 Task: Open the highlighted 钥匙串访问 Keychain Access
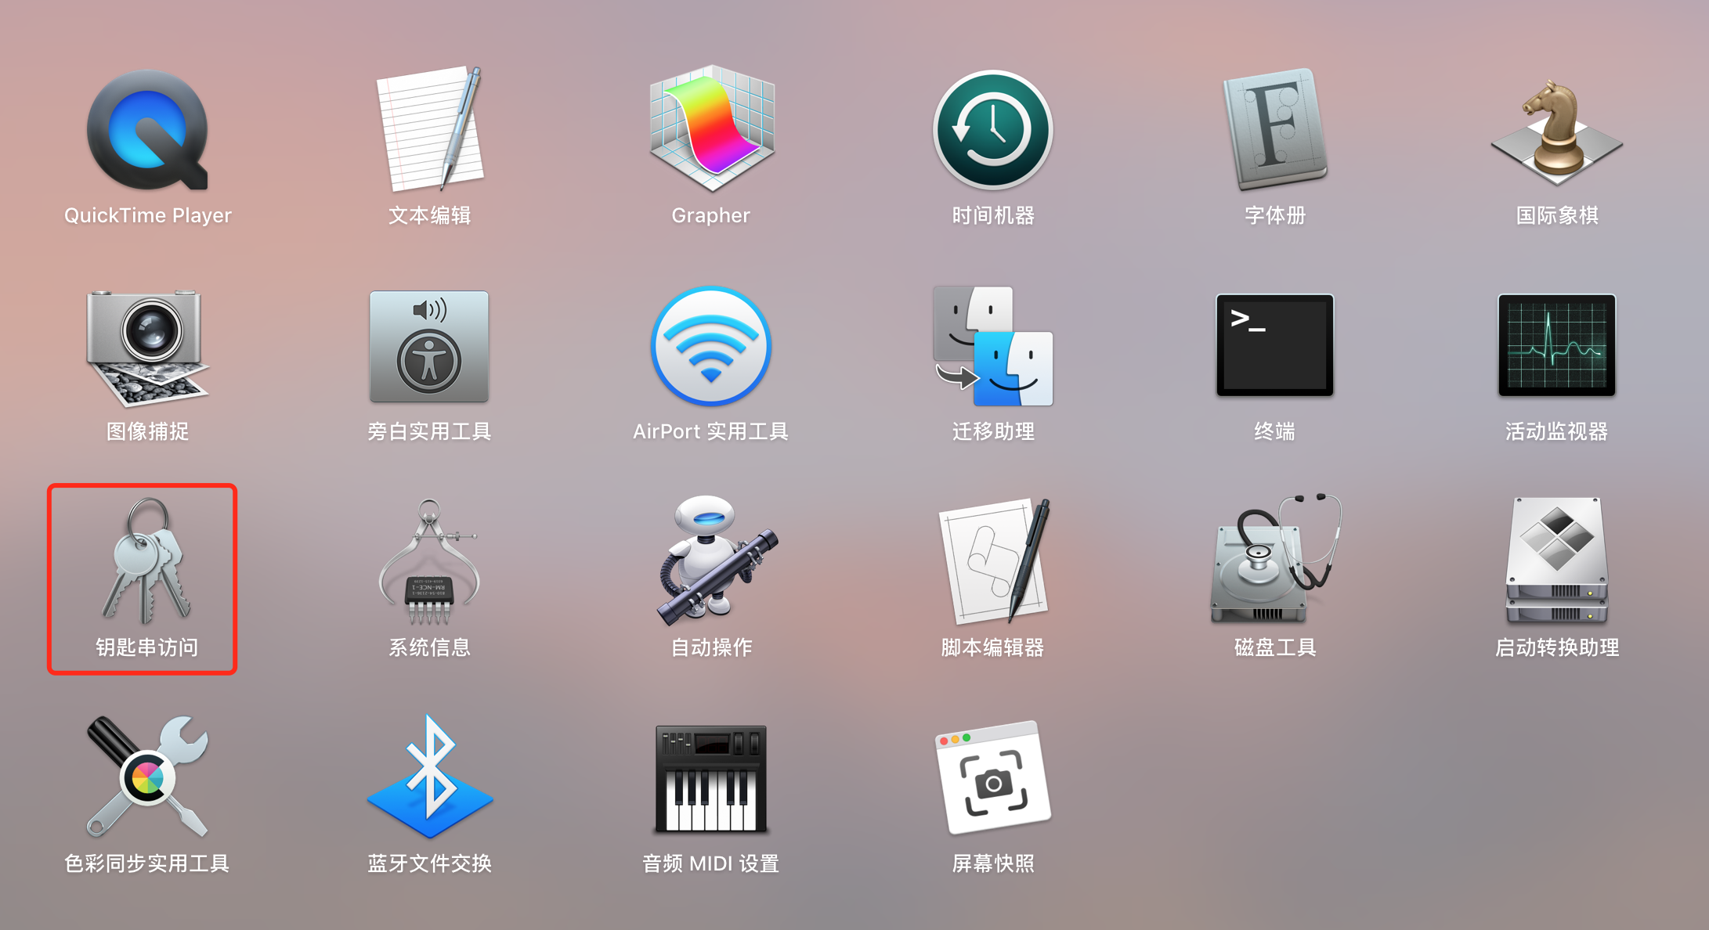[146, 562]
